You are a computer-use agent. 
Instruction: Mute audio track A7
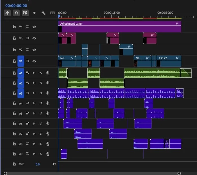point(34,133)
